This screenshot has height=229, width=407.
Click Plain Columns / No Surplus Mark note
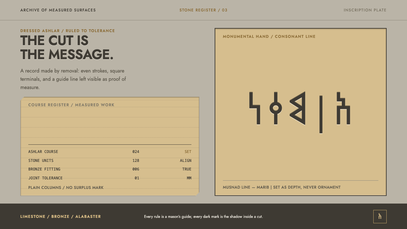point(66,188)
